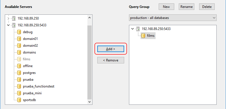
Task: Click the Available Servers scrollbar thumb
Action: coord(89,62)
